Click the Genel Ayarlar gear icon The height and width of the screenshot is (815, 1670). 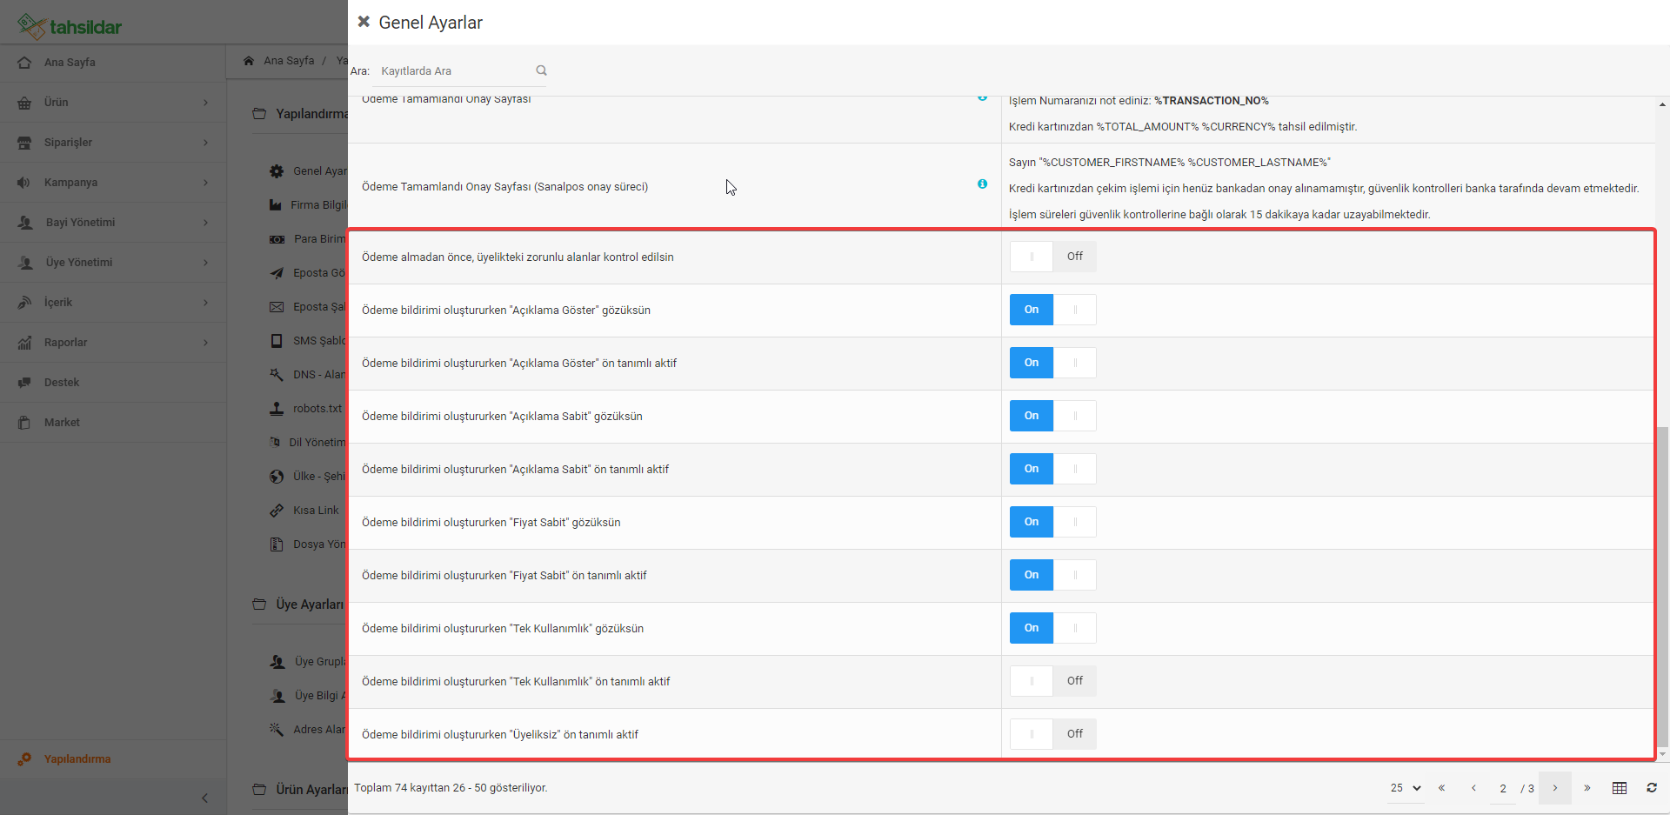pos(277,171)
